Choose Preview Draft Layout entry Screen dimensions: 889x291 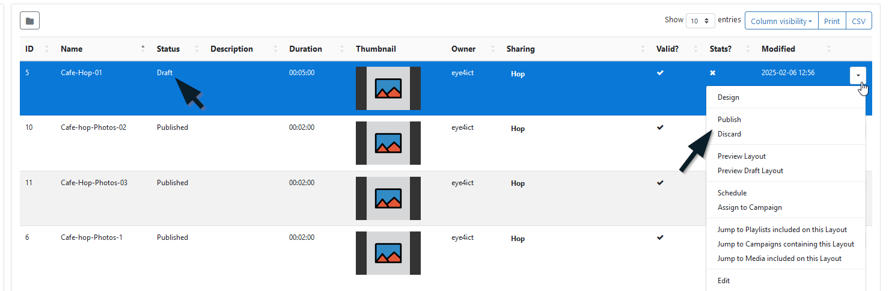(x=750, y=171)
